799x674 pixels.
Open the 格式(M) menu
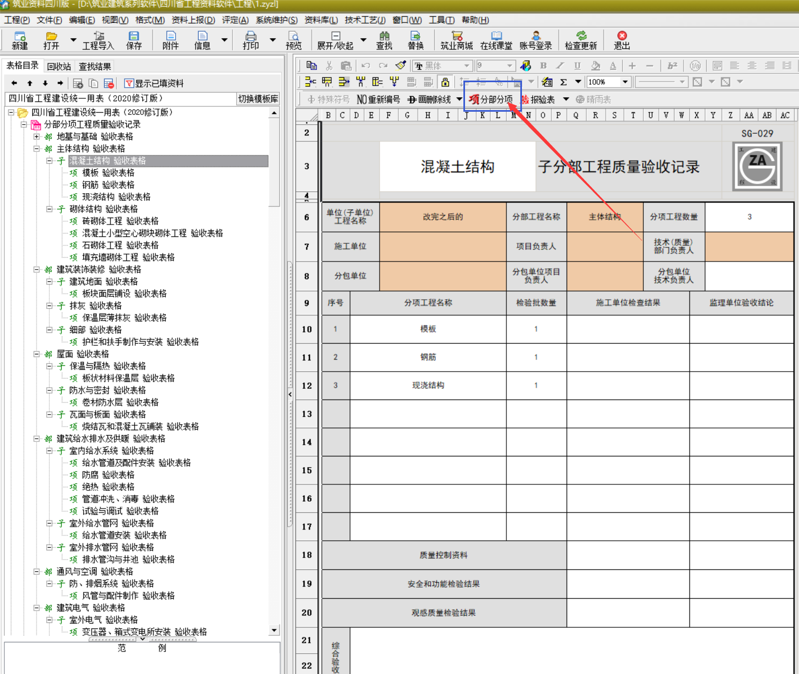click(150, 20)
